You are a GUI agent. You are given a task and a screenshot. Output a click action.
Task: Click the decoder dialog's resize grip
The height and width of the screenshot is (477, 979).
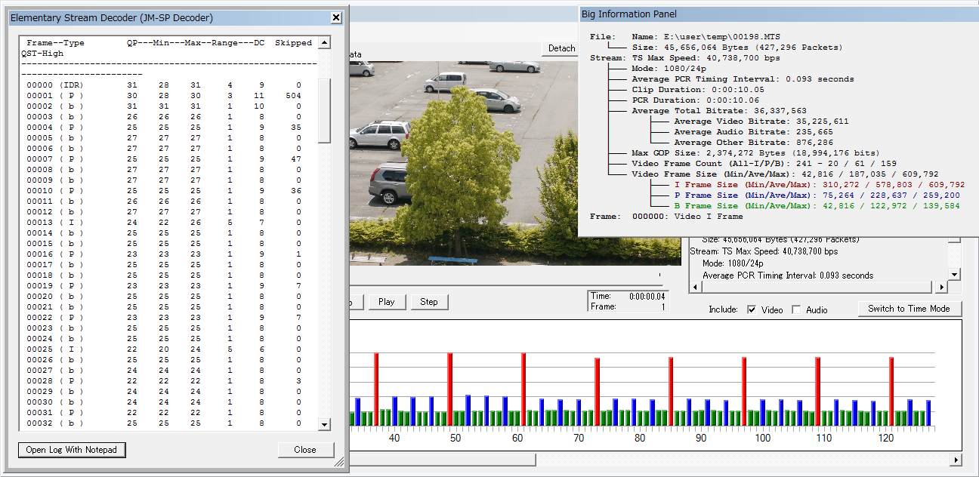[340, 462]
